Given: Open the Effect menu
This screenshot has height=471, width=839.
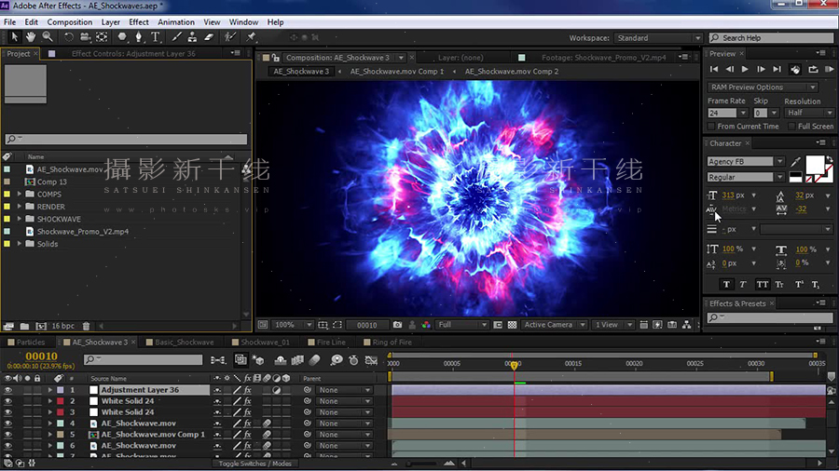Looking at the screenshot, I should (x=139, y=22).
